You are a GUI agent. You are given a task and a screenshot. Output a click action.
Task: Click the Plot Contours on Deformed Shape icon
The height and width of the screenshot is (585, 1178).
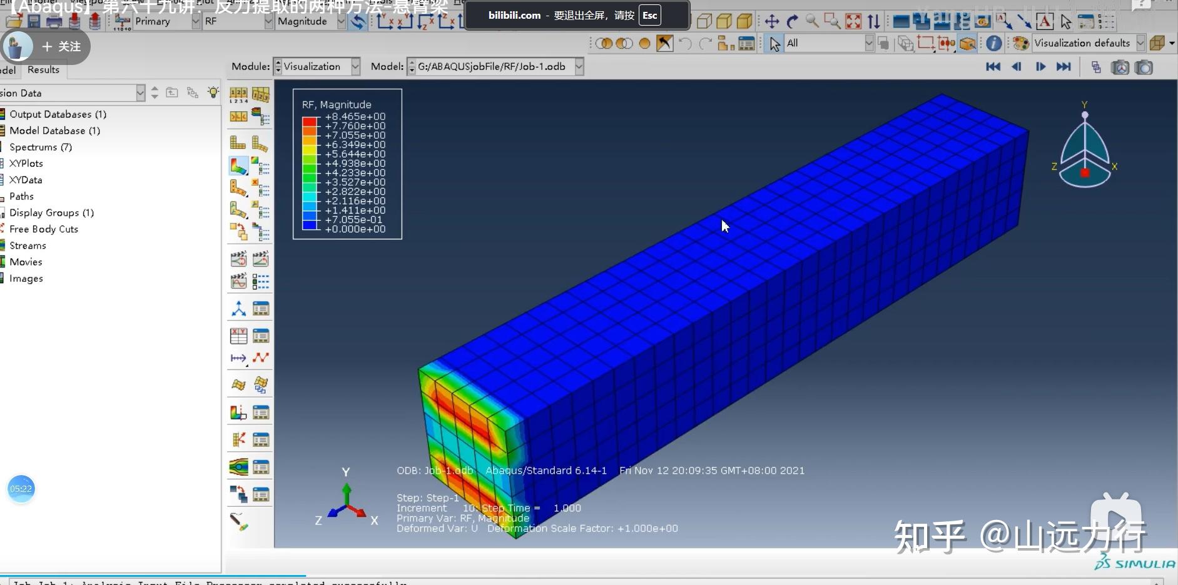[x=238, y=166]
